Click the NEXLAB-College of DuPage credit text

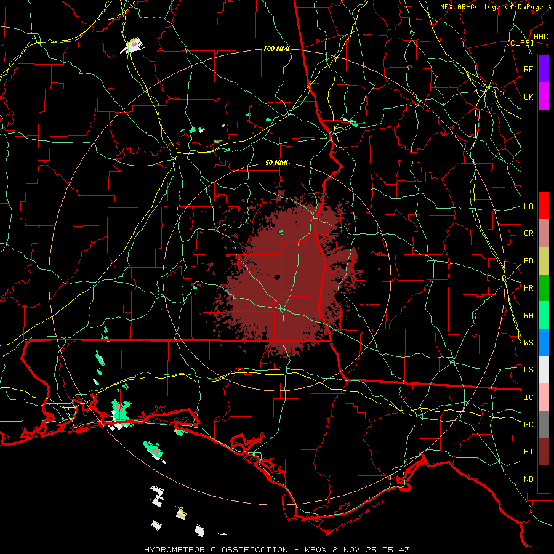coord(491,7)
